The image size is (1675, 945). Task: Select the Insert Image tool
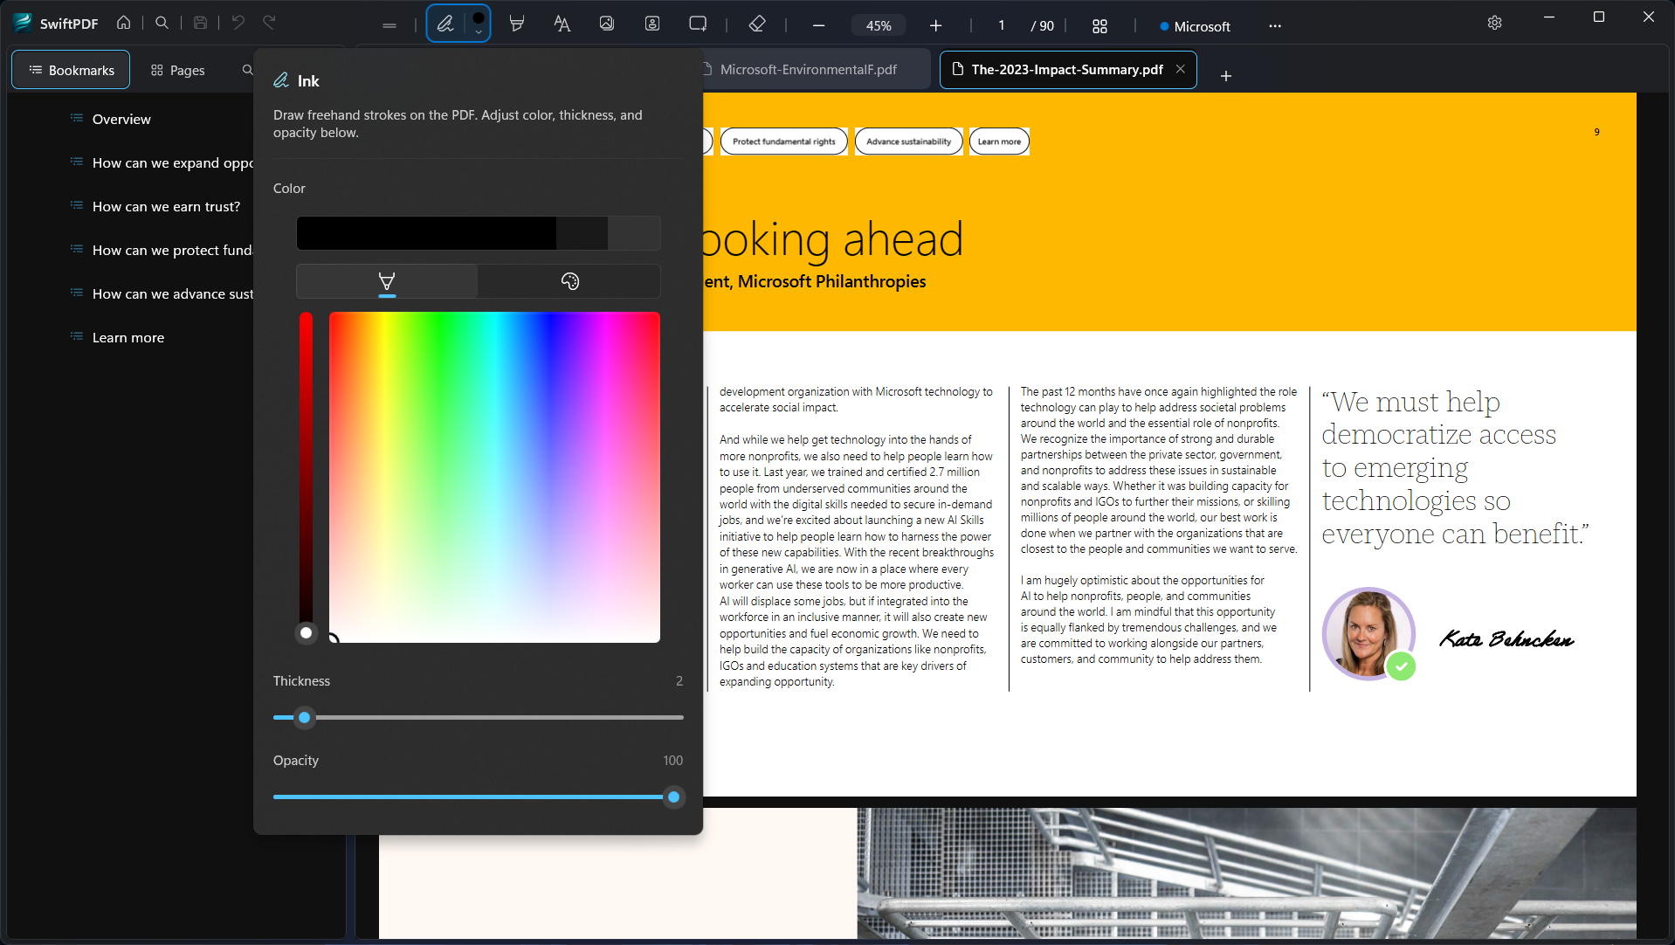point(607,24)
